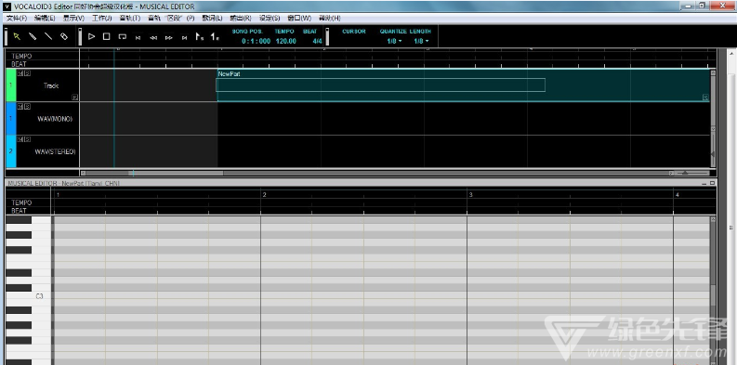Viewport: 737px width, 365px height.
Task: Toggle the loop playback icon
Action: pos(122,36)
